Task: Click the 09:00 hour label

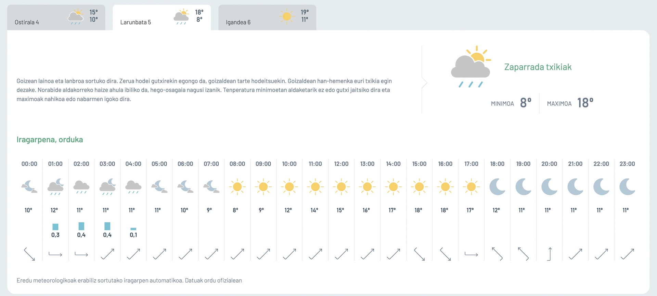Action: (x=263, y=164)
